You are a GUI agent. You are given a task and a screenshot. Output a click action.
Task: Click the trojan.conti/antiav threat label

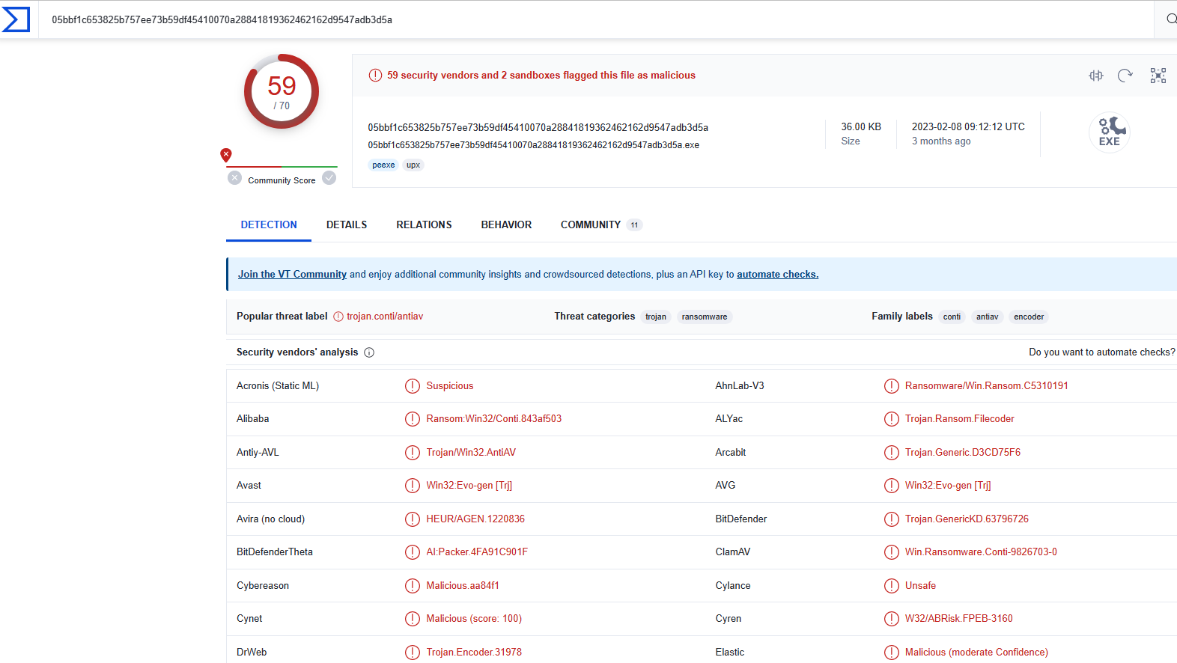coord(385,317)
